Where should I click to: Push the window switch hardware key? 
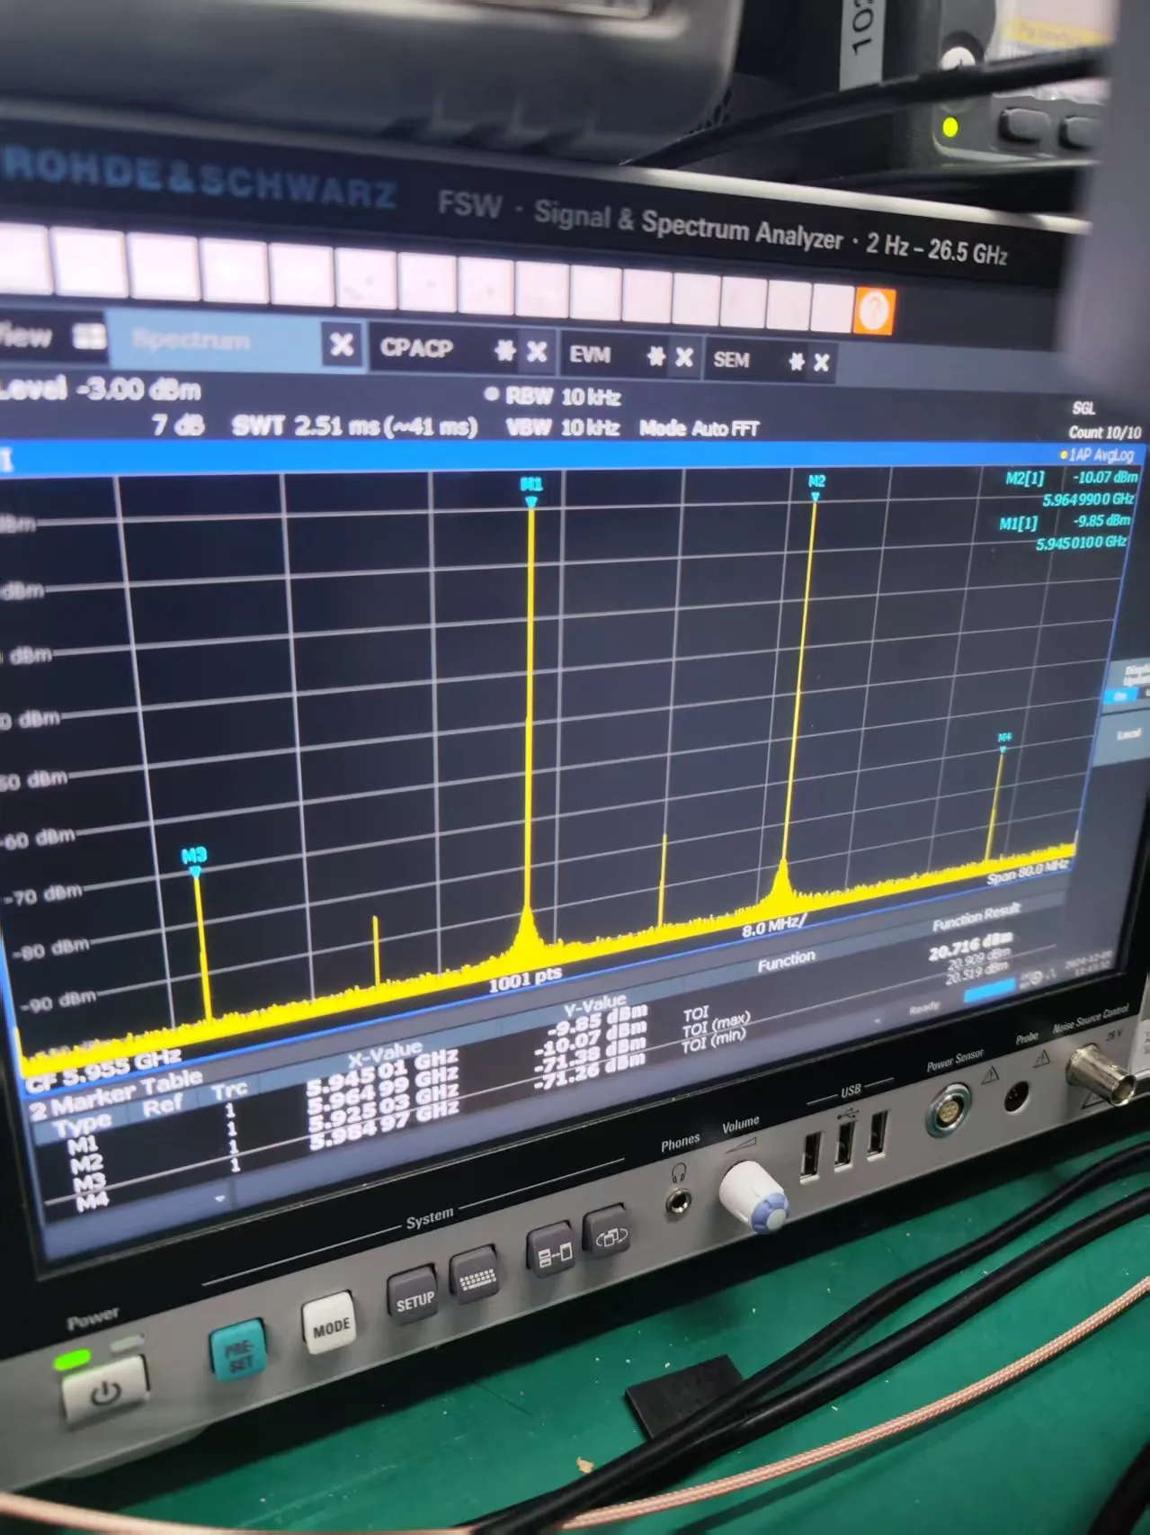(608, 1233)
